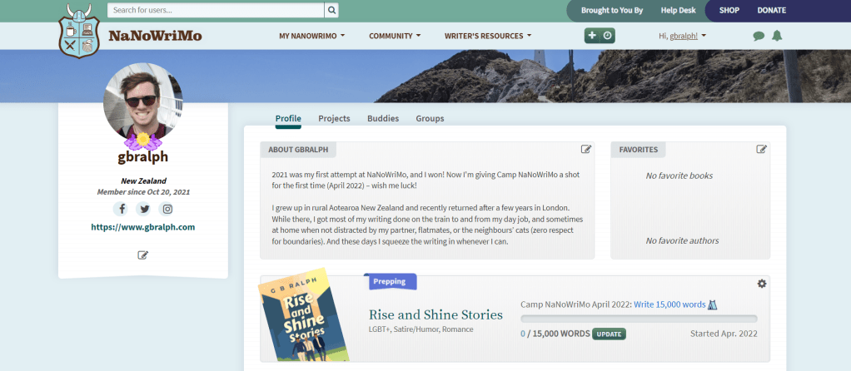The image size is (851, 371).
Task: Switch to the Projects tab
Action: [335, 118]
